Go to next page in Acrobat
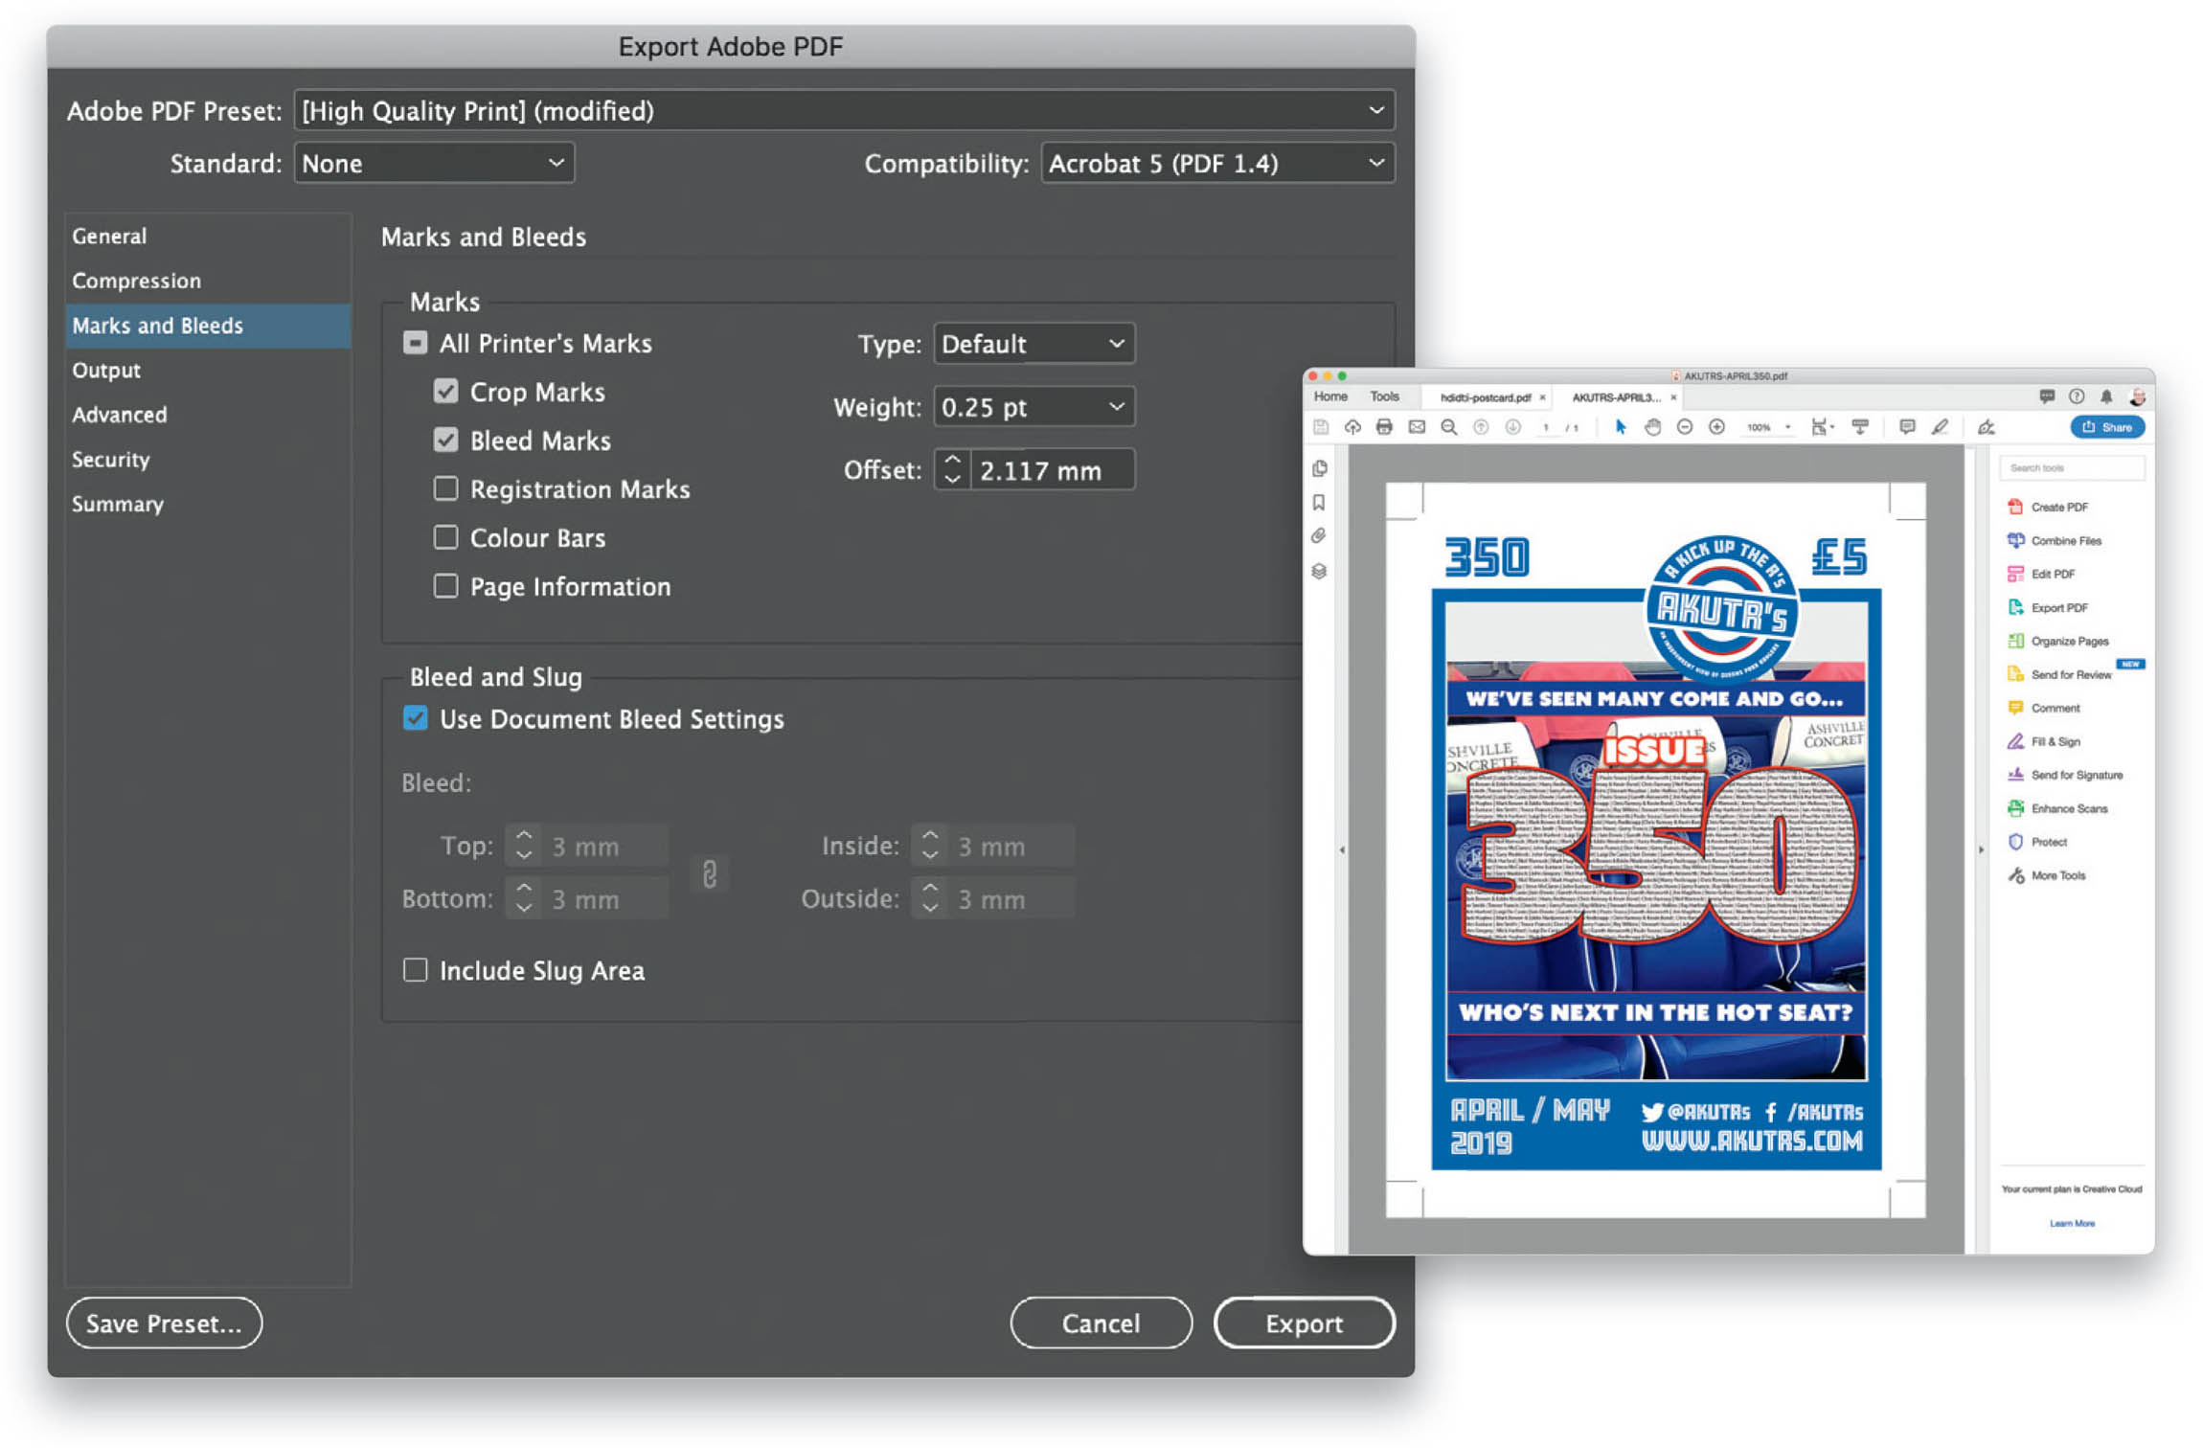2203x1448 pixels. tap(1512, 427)
